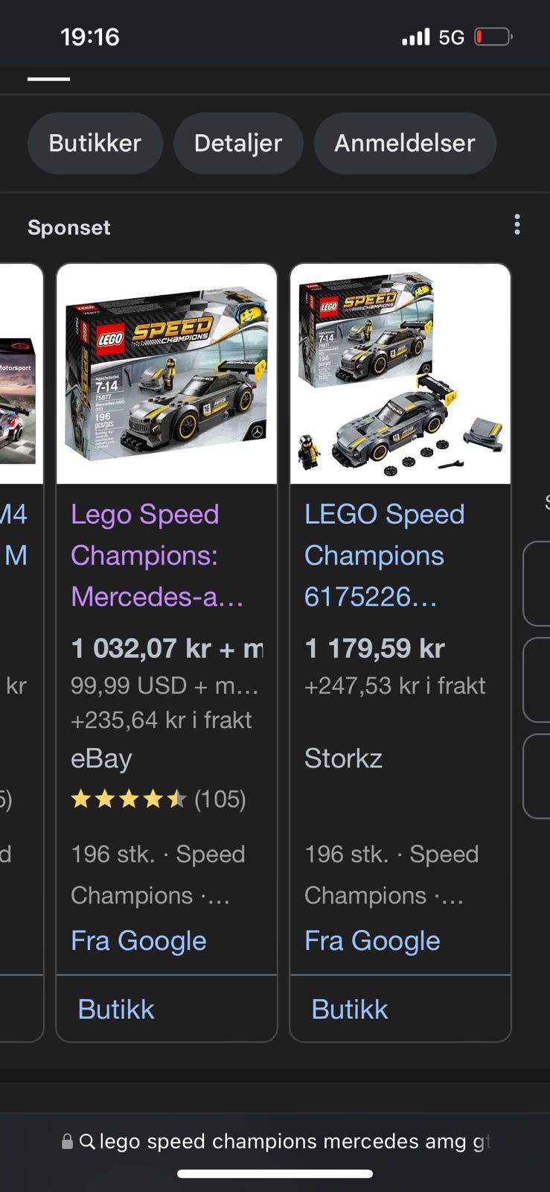Tap the eBay star rating row

(158, 799)
